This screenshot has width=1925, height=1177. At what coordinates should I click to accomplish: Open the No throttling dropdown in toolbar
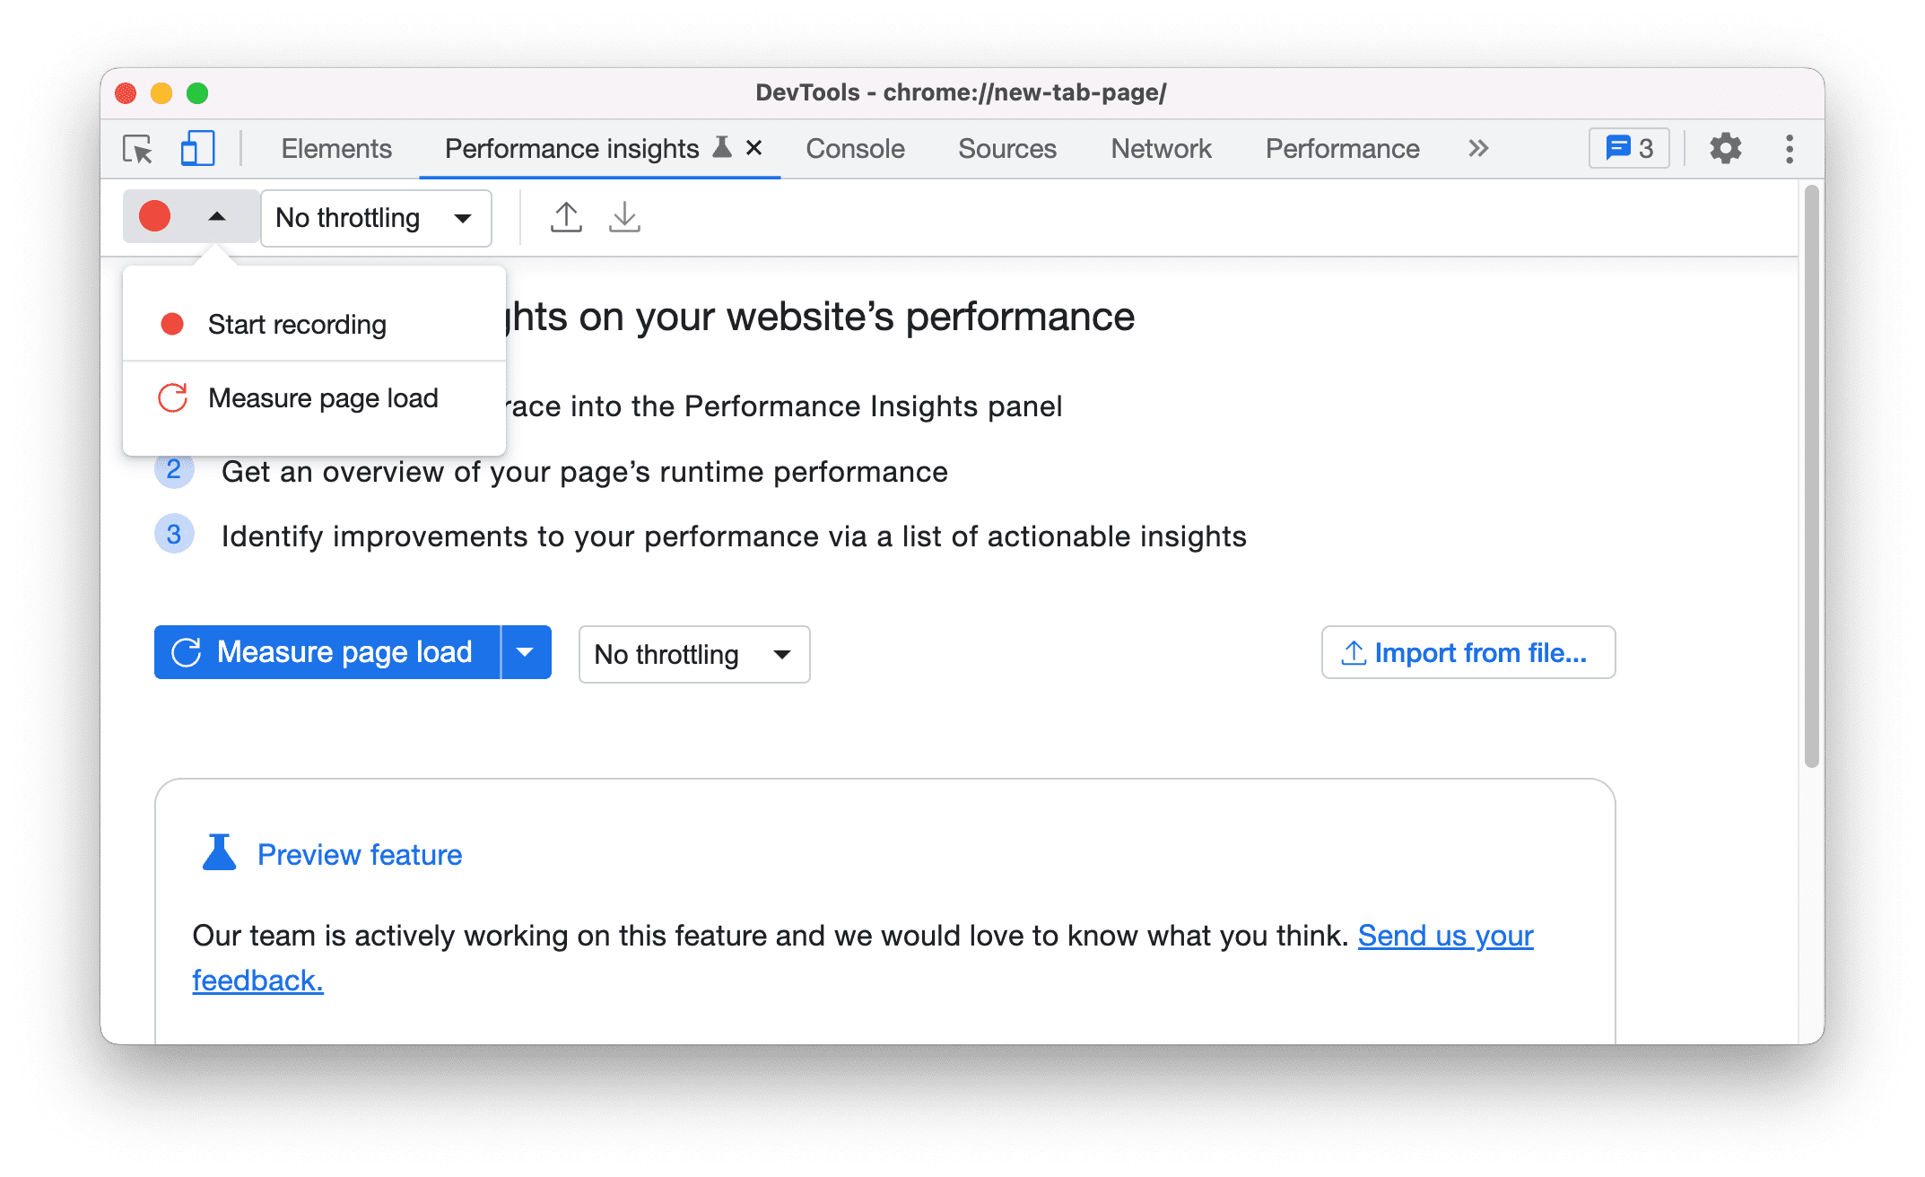click(370, 216)
